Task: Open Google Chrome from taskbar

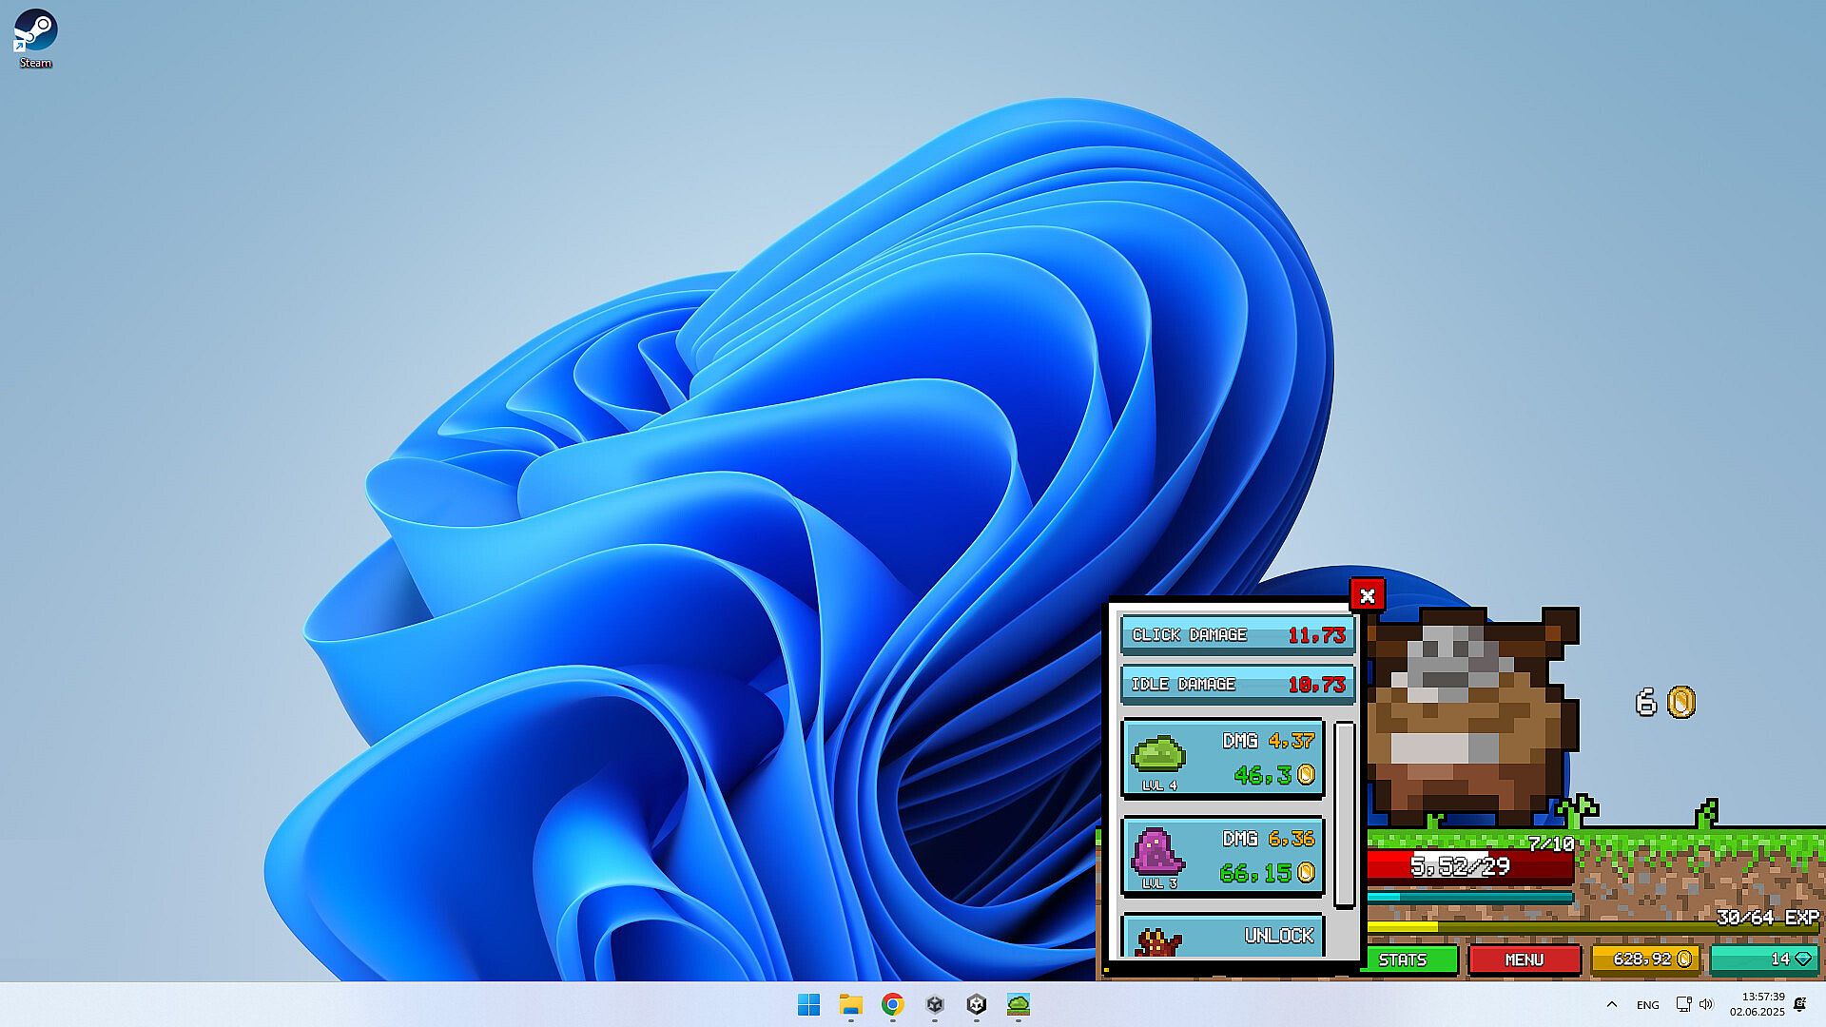Action: coord(892,1005)
